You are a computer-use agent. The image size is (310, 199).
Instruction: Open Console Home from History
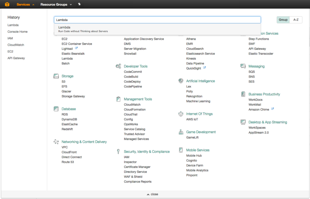17,32
